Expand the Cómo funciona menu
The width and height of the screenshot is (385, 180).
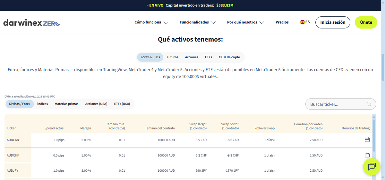(151, 22)
